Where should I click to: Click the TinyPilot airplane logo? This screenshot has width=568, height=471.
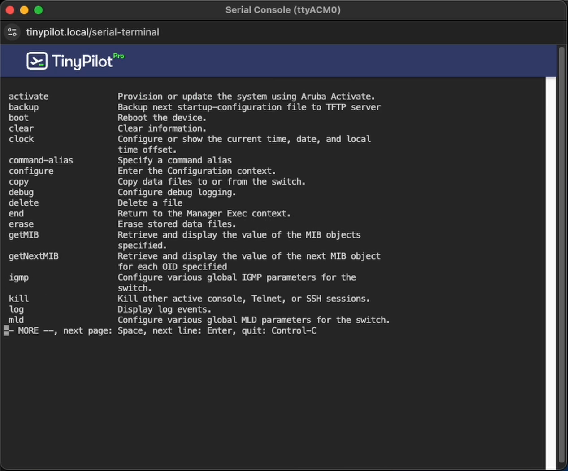tap(36, 61)
